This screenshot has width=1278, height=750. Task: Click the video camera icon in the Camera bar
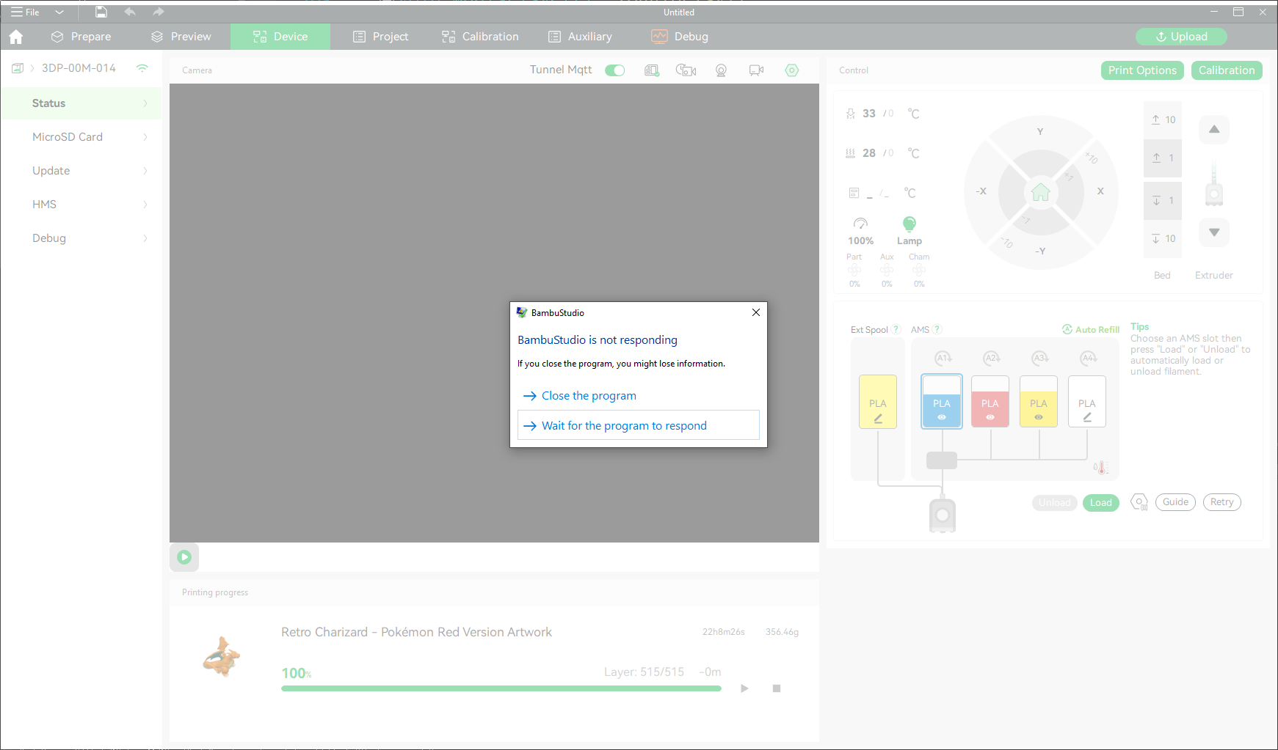(756, 70)
